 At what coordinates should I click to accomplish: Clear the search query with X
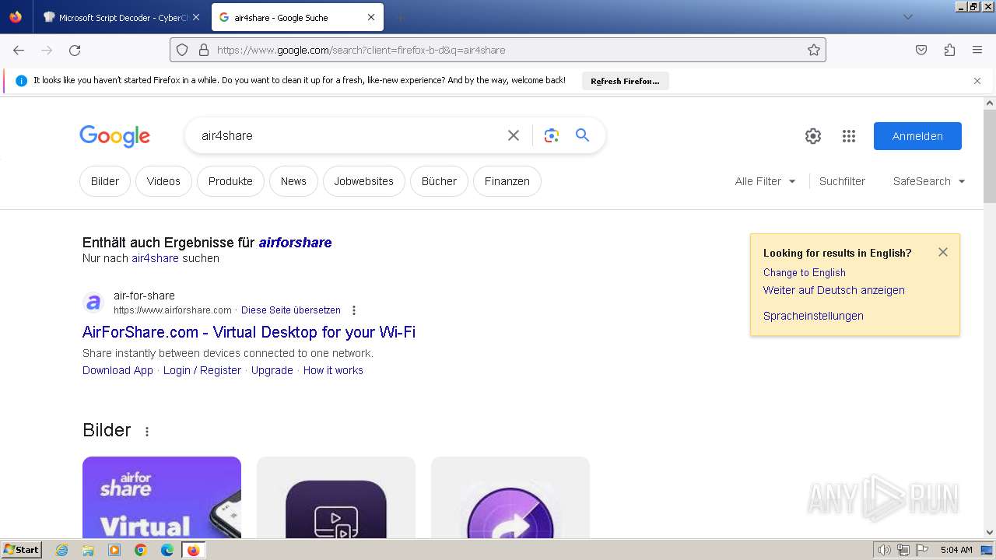[514, 135]
